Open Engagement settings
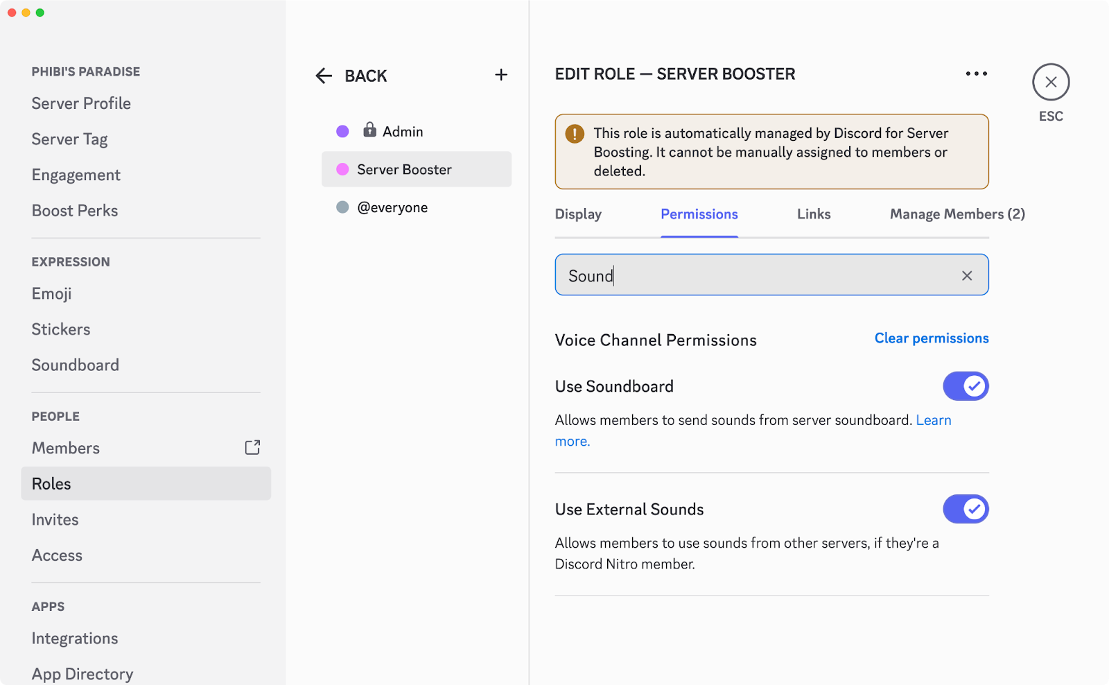Screen dimensions: 1109x685 coord(76,175)
